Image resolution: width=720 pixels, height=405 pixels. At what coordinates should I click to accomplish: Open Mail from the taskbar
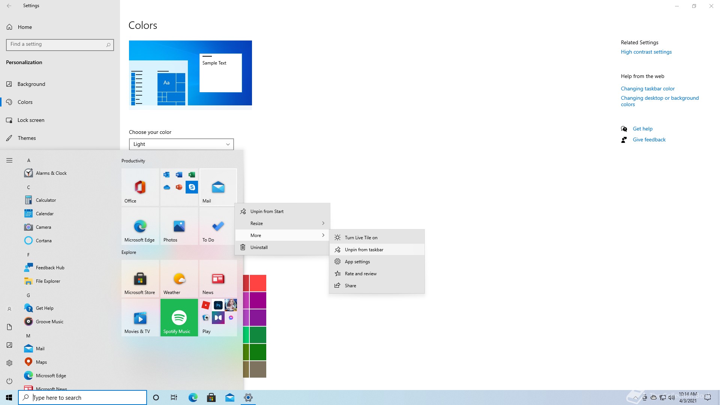coord(229,397)
